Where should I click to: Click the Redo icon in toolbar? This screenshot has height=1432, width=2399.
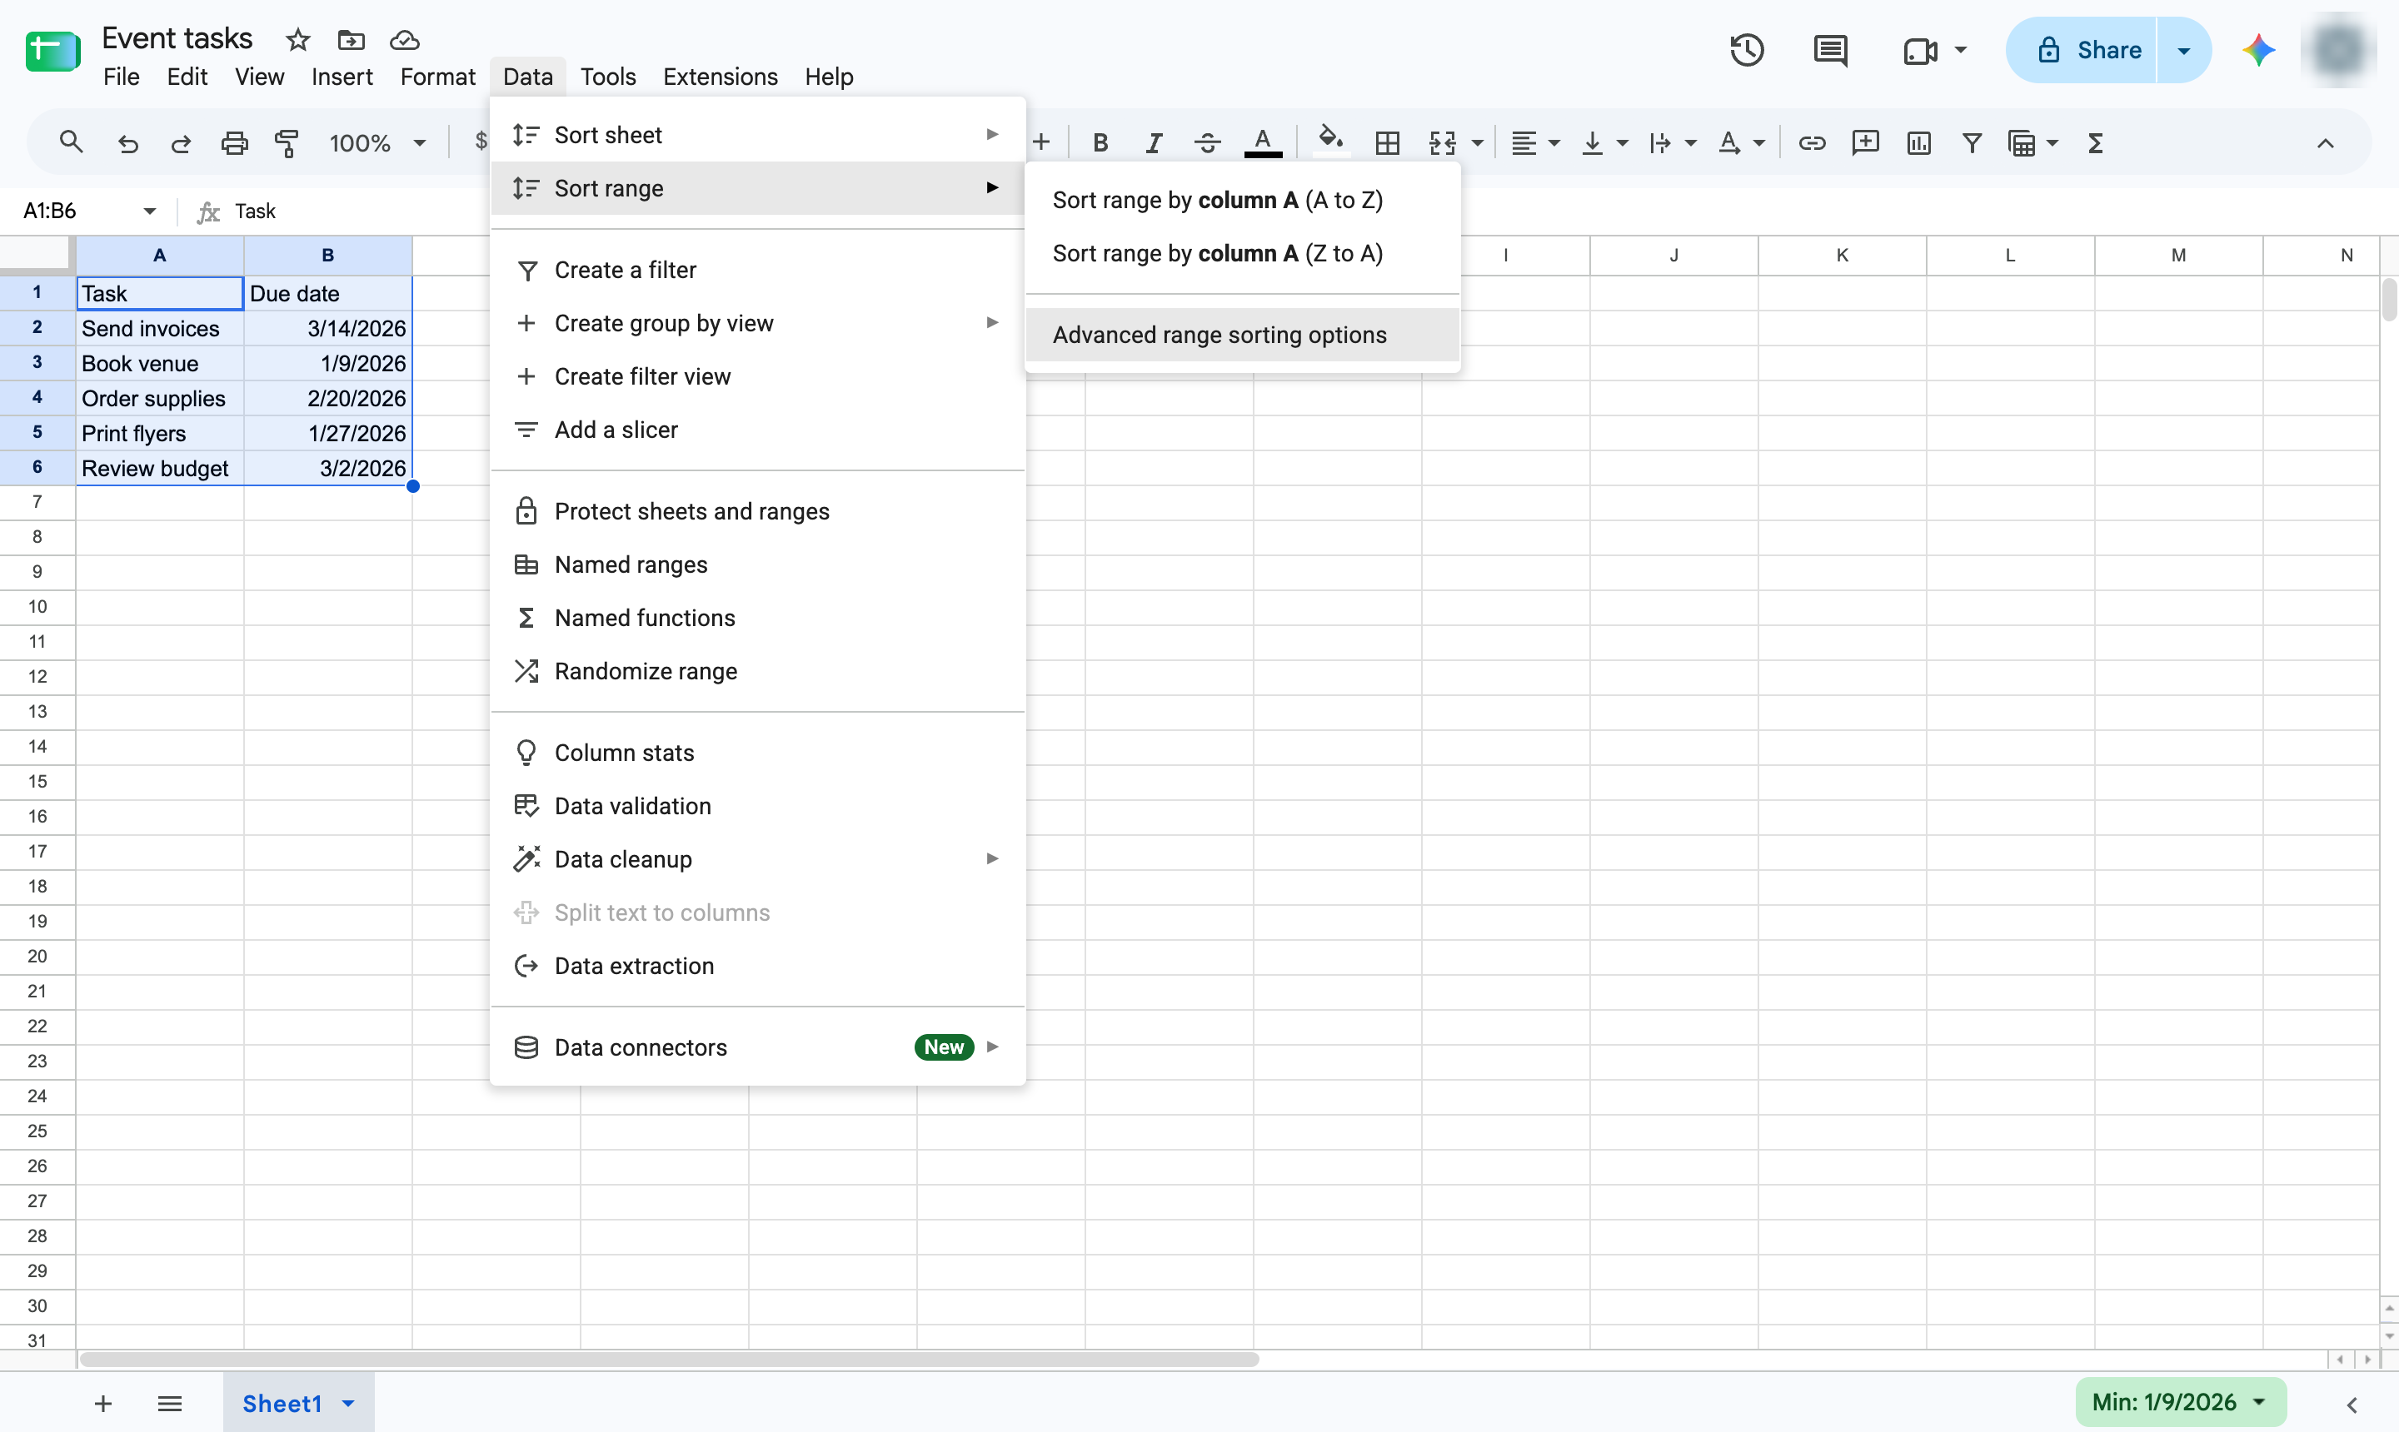181,144
